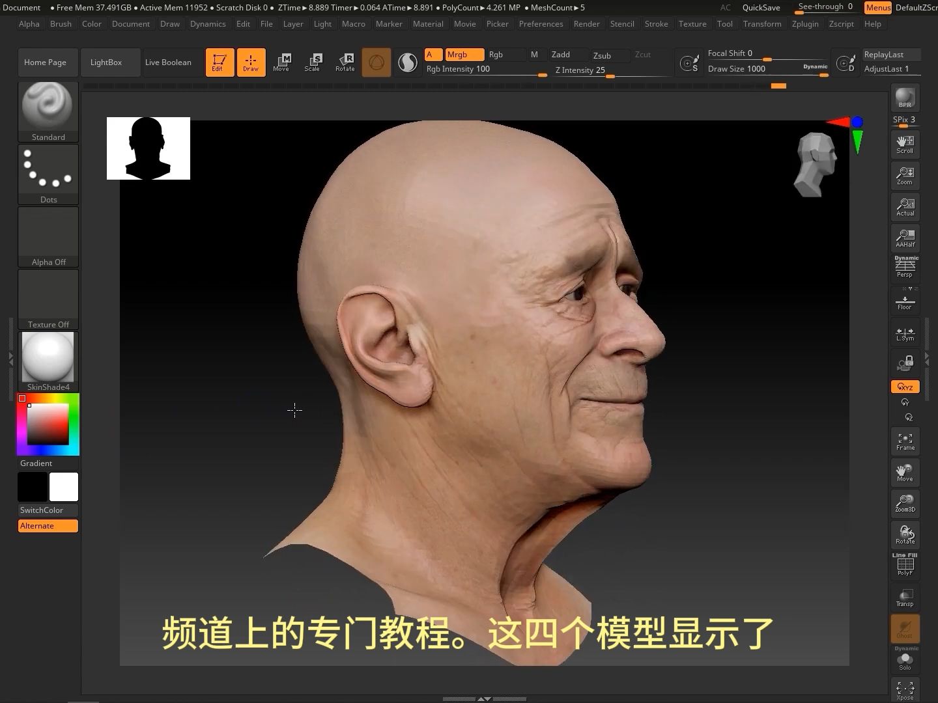Click the Frame mesh icon

coord(905,441)
